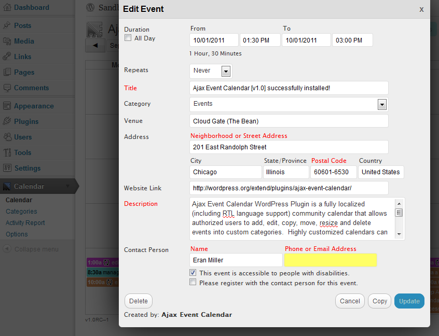The image size is (439, 336).
Task: Click the WordPress logo in header
Action: 90,7
